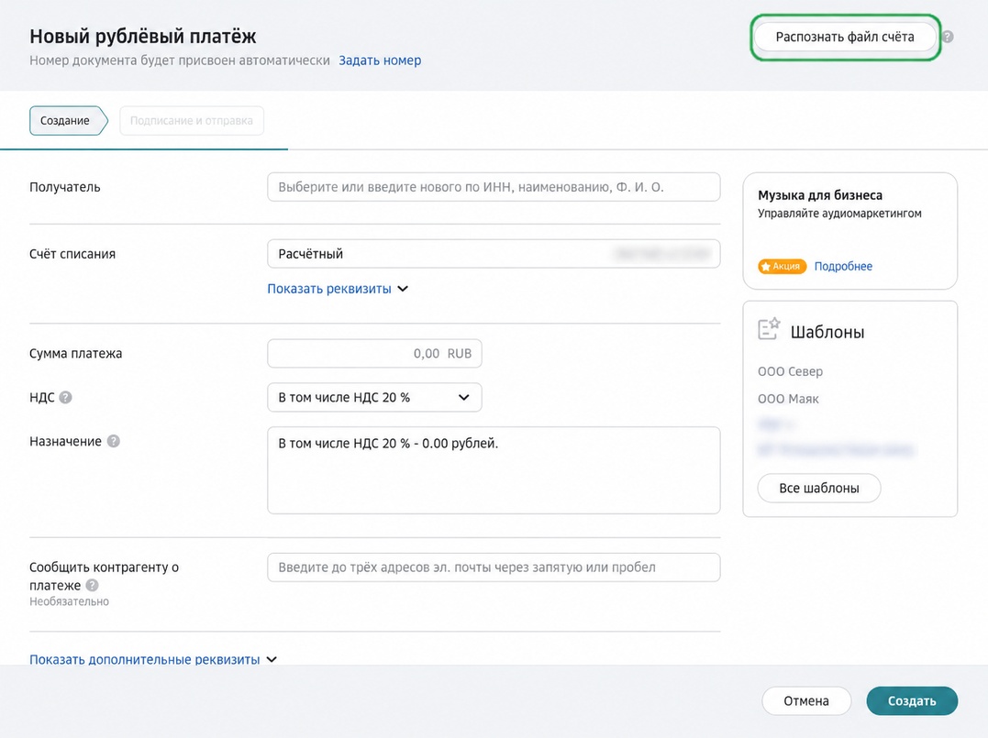The height and width of the screenshot is (738, 988).
Task: Click the Шаблоны star list icon
Action: [769, 329]
